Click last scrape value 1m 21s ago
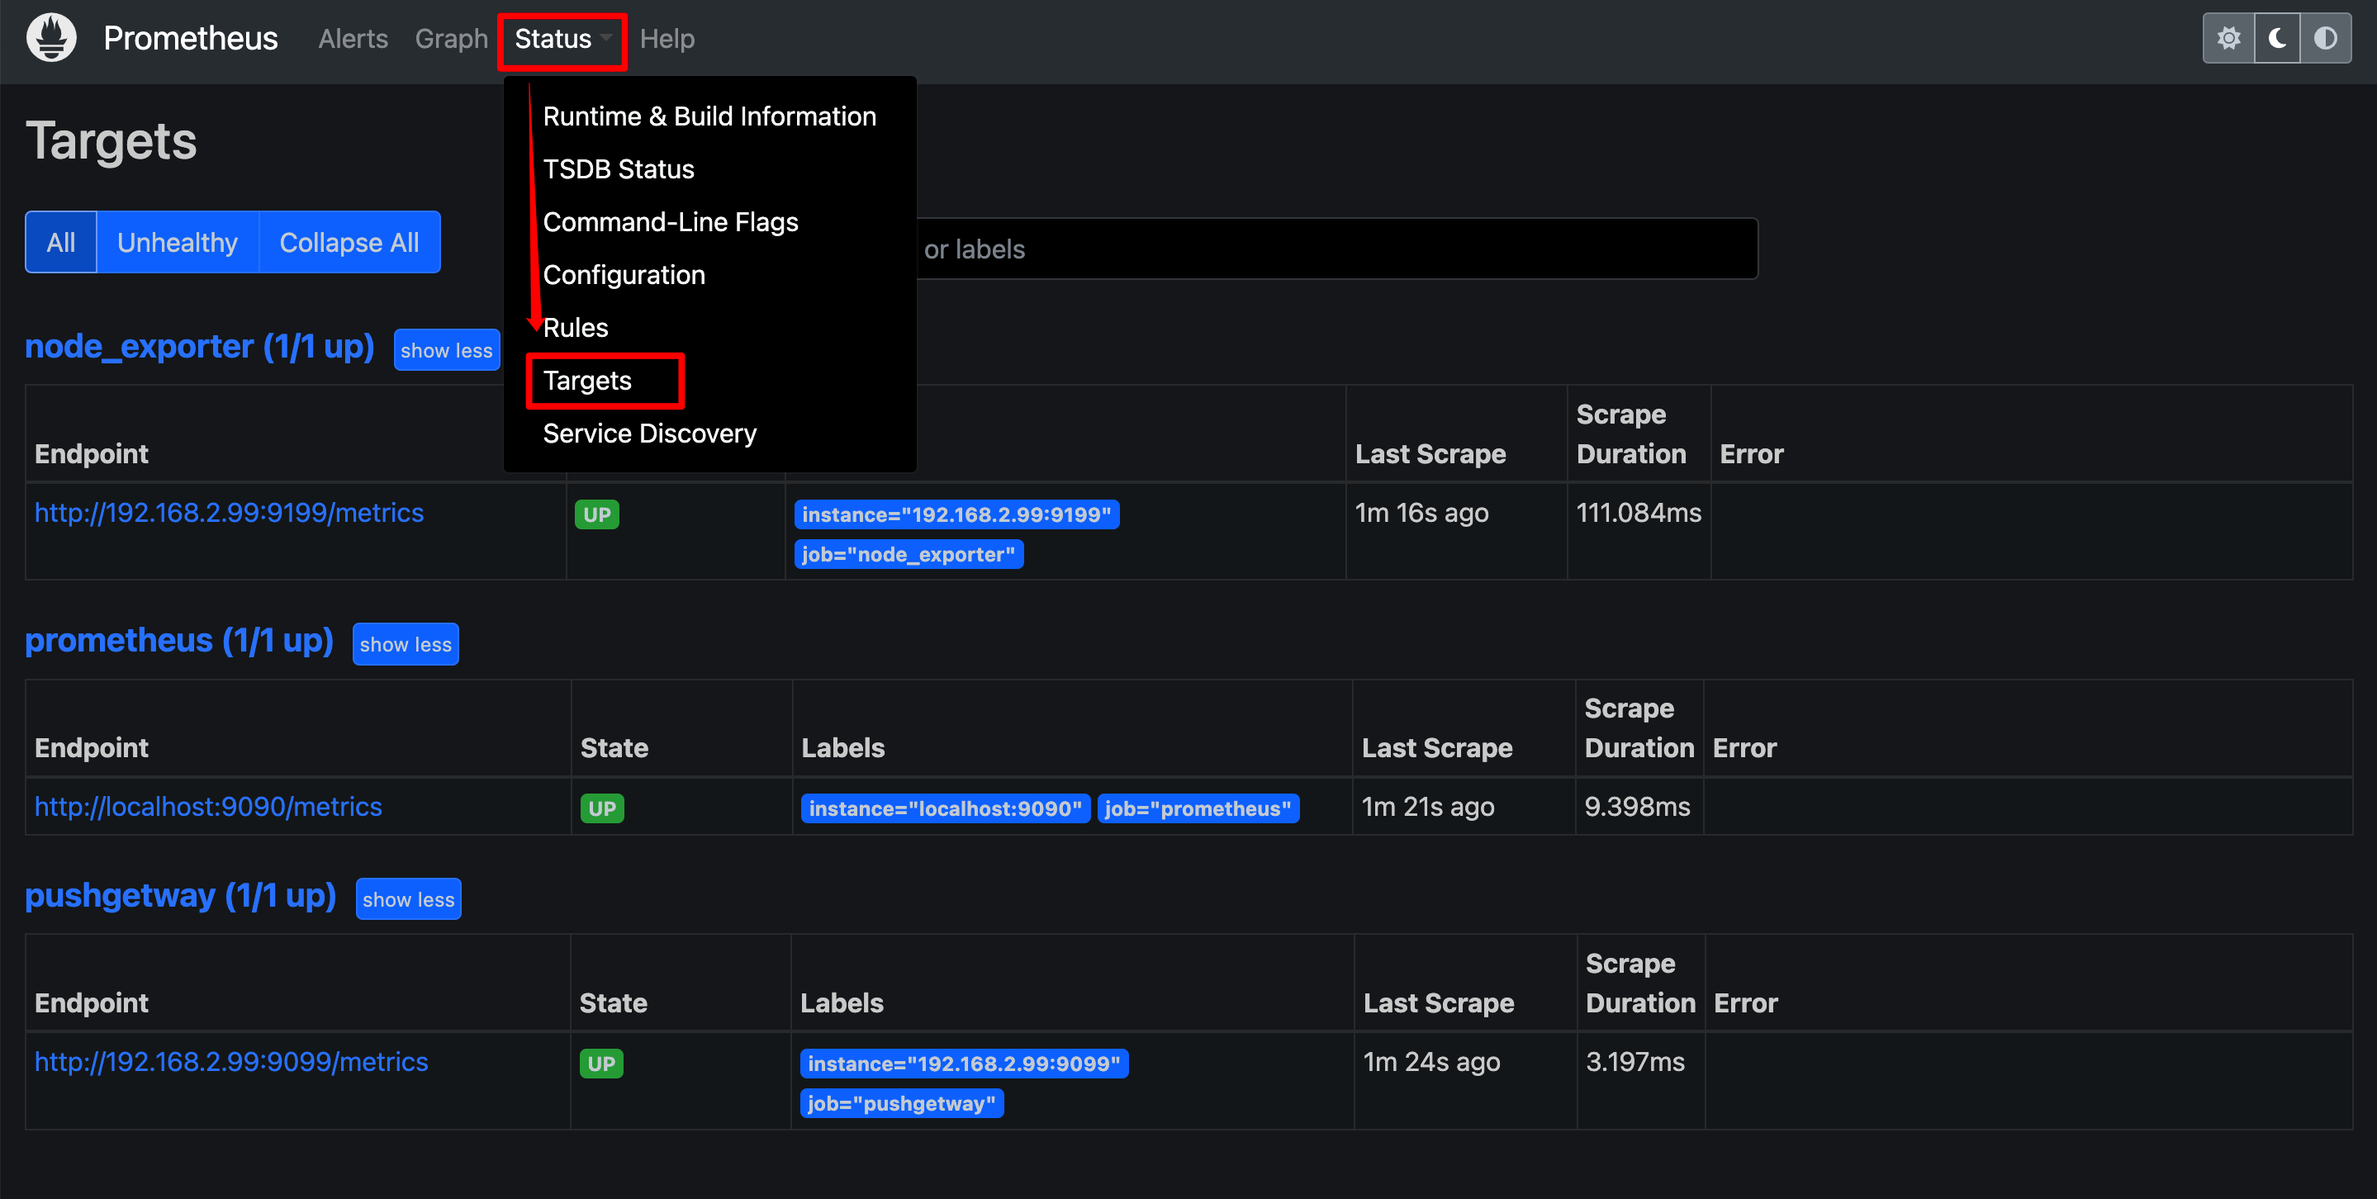This screenshot has height=1199, width=2377. (x=1427, y=807)
